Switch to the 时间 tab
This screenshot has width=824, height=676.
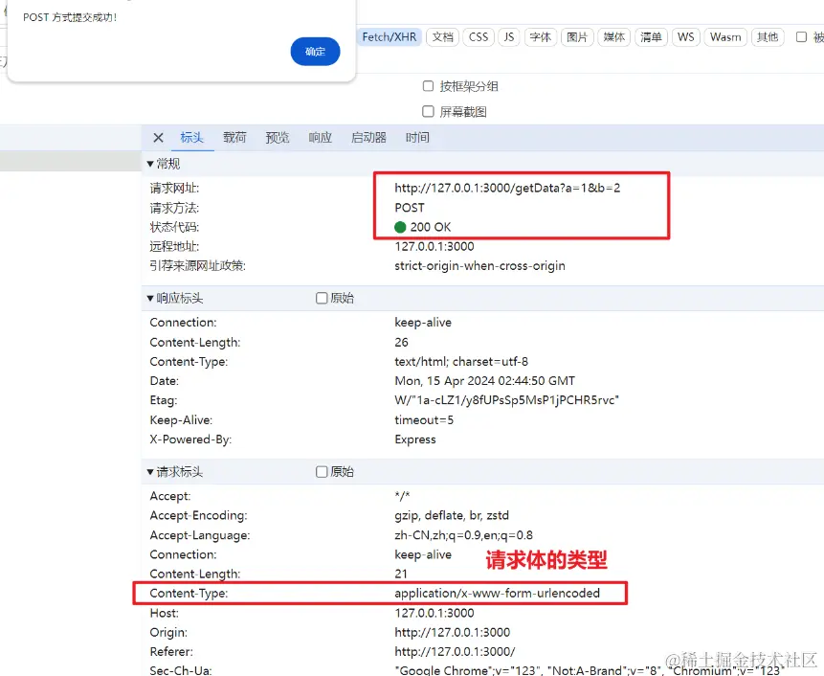(x=417, y=138)
